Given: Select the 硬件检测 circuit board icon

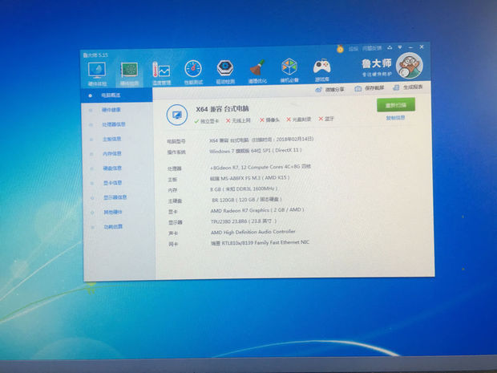Looking at the screenshot, I should (129, 70).
